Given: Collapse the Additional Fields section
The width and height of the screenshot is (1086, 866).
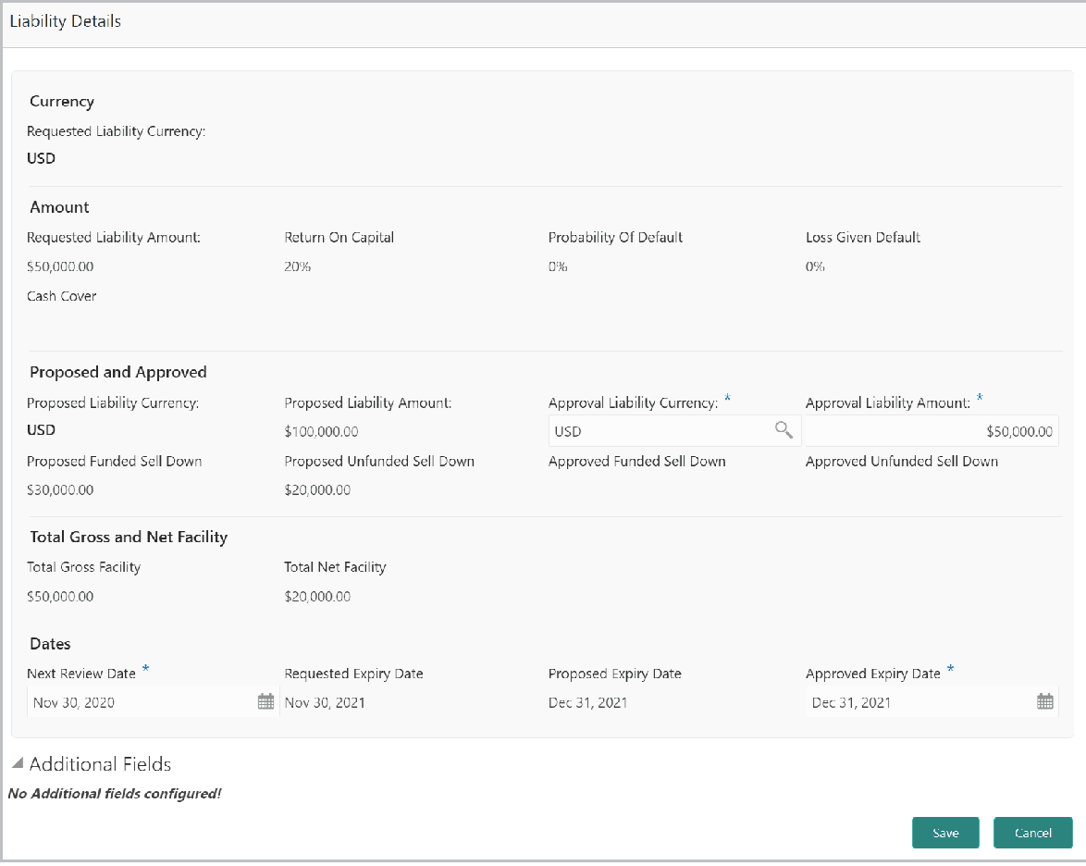Looking at the screenshot, I should click(18, 764).
